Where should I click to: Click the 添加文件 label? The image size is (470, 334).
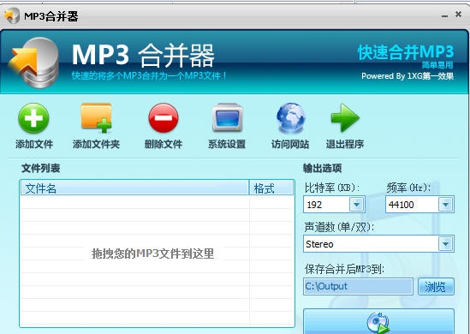click(34, 144)
